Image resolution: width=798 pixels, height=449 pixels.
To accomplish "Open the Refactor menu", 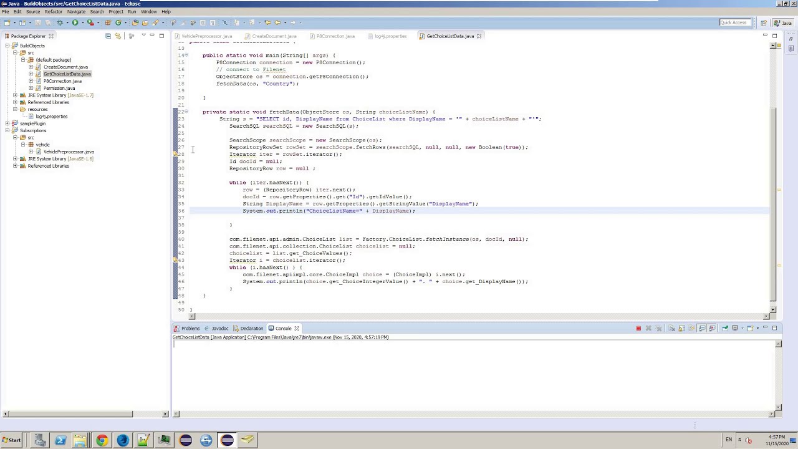I will (53, 11).
